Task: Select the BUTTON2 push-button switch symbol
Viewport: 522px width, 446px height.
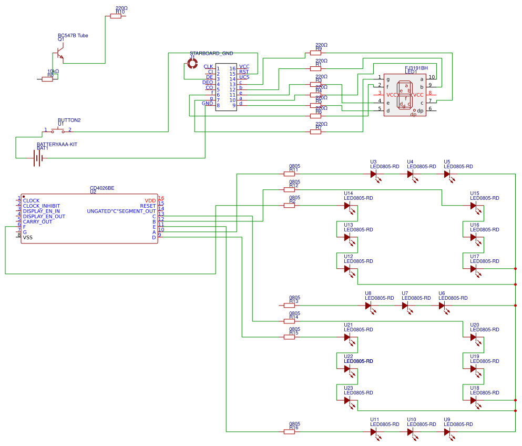Action: tap(58, 131)
